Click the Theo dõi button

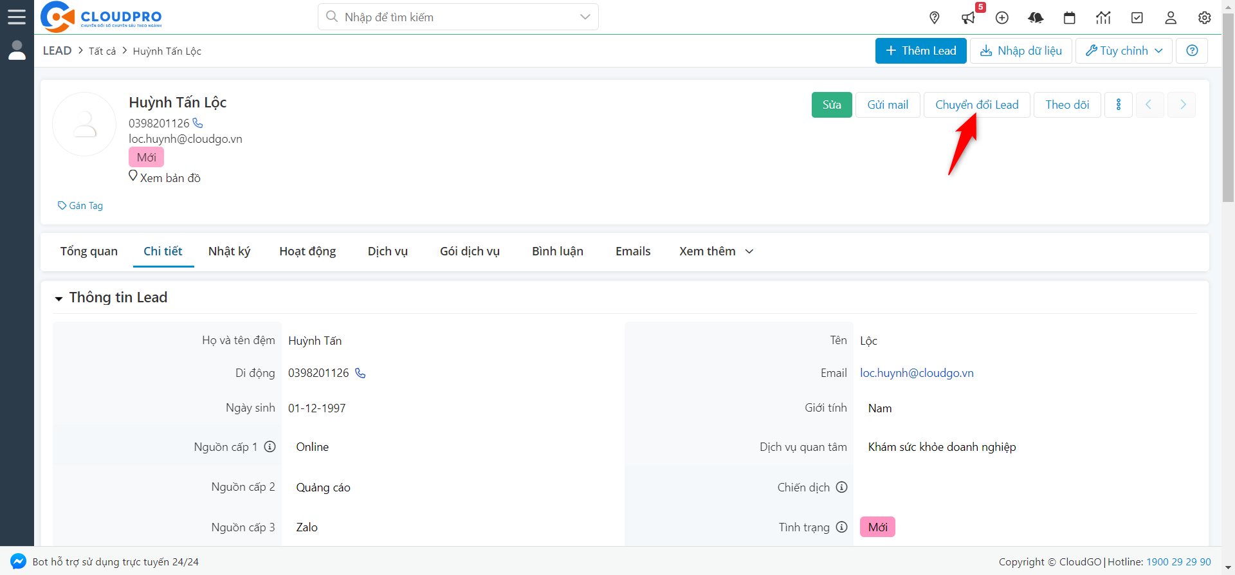(1067, 105)
